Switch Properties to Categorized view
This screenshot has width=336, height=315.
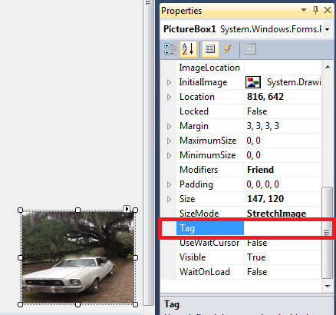click(170, 49)
